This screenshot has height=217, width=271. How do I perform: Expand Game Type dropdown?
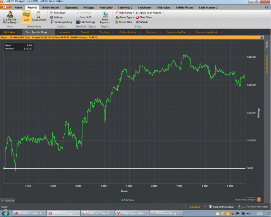(x=125, y=17)
